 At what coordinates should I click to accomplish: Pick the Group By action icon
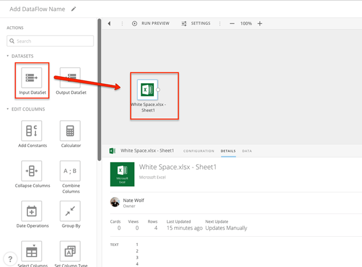pos(70,211)
